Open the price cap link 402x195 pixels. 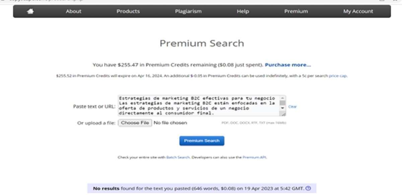coord(338,76)
